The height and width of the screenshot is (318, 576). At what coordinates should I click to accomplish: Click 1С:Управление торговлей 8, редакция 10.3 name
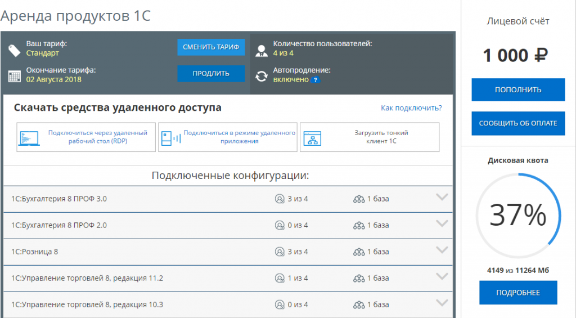click(x=87, y=304)
